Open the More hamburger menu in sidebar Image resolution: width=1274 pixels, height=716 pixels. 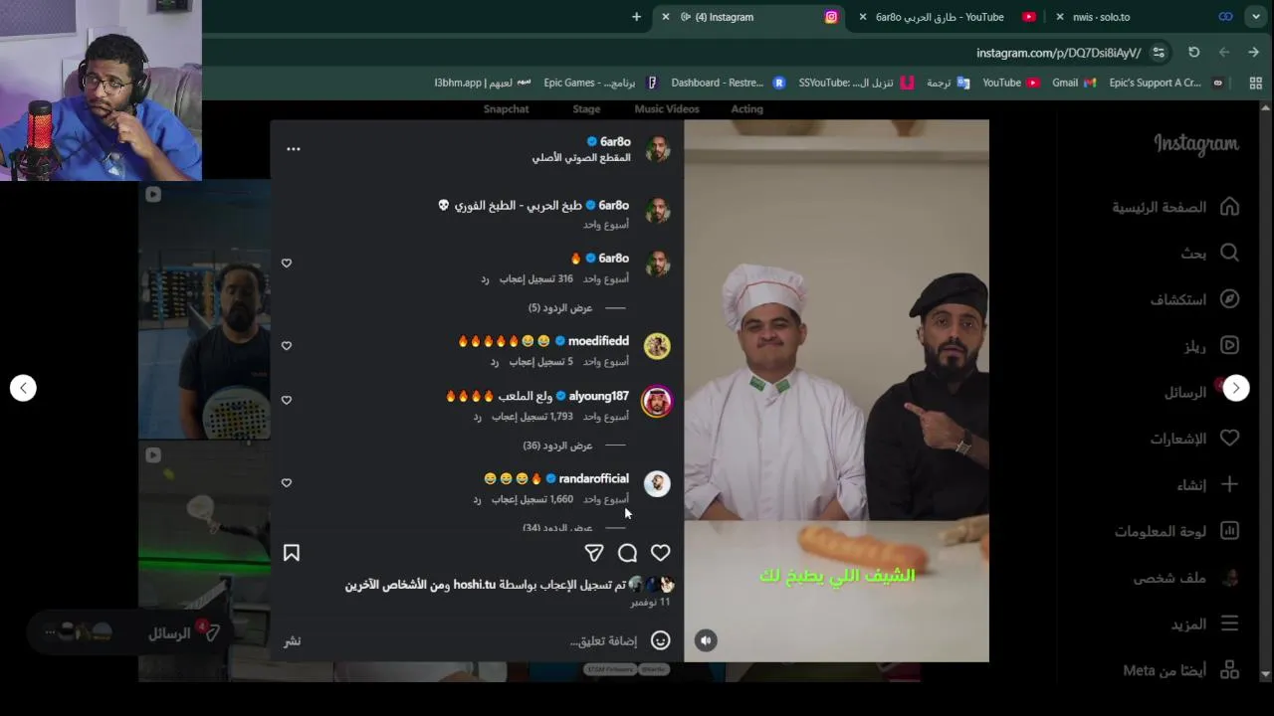pyautogui.click(x=1229, y=624)
